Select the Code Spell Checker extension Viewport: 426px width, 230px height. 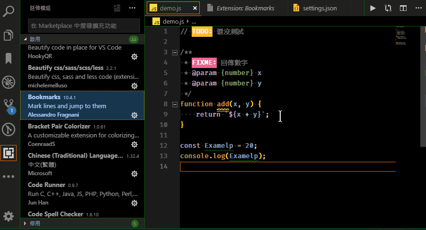point(82,214)
